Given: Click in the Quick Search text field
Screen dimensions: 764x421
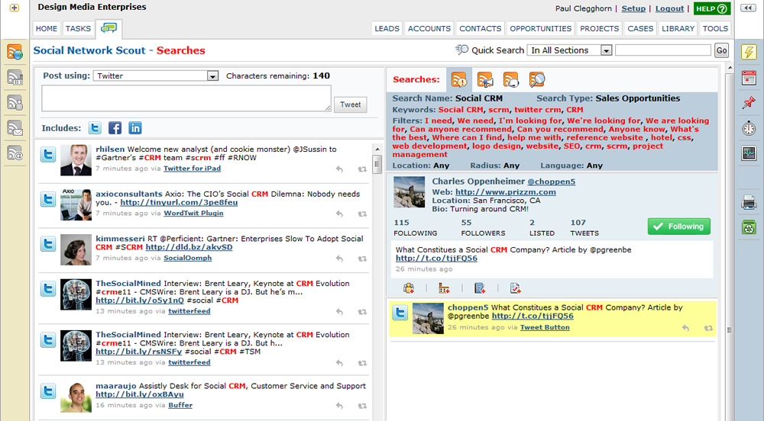Looking at the screenshot, I should pos(662,50).
